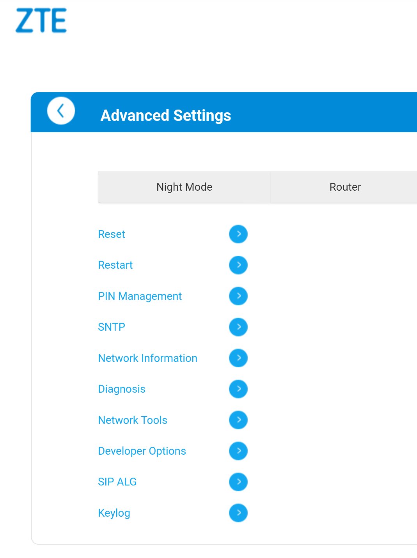The height and width of the screenshot is (558, 417).
Task: Expand SIP ALG with its chevron
Action: (x=238, y=482)
